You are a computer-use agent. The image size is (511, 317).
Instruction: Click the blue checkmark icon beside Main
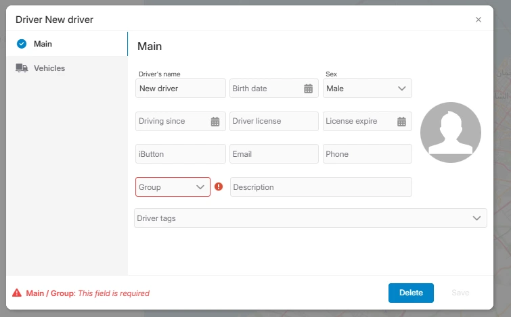pyautogui.click(x=22, y=44)
